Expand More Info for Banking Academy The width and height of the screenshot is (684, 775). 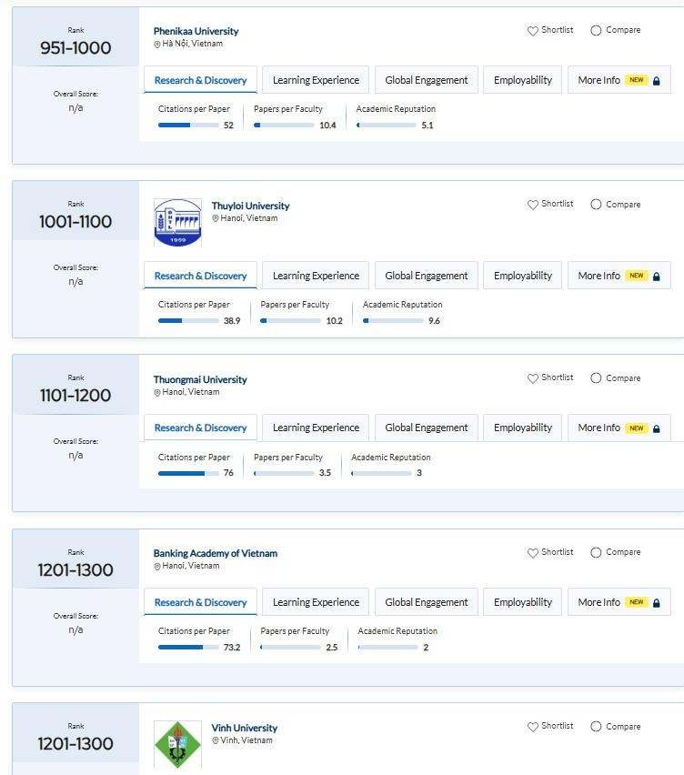(619, 602)
